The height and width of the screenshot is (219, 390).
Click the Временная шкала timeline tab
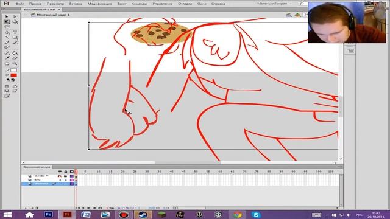(37, 167)
